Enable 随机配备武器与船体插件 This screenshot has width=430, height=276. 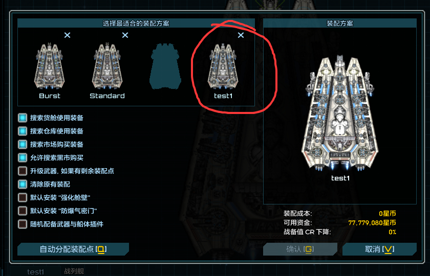[23, 224]
